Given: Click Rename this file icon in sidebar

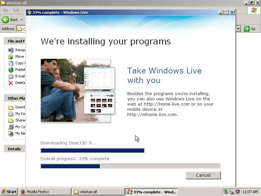Looking at the screenshot, I should [x=11, y=50].
